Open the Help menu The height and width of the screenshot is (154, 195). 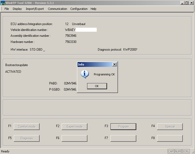(x=93, y=9)
